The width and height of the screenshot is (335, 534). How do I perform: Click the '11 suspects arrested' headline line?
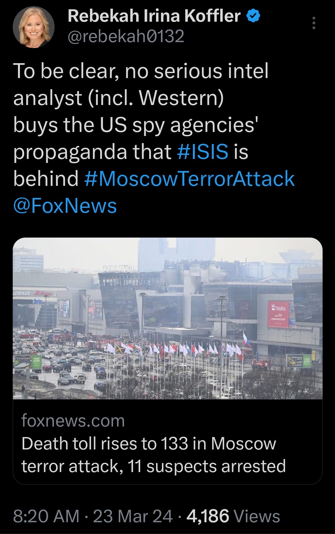(207, 466)
